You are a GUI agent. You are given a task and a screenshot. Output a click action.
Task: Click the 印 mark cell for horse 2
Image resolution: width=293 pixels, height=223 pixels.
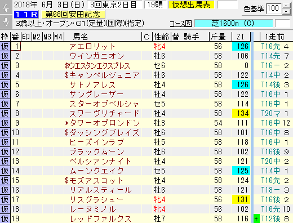click(x=26, y=56)
